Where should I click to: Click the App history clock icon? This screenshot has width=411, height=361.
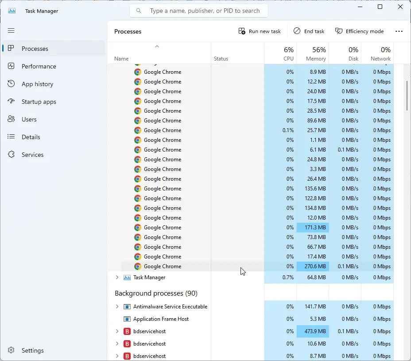coord(11,84)
